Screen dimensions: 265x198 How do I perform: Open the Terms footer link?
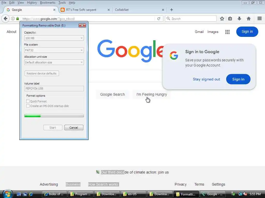[x=199, y=184]
